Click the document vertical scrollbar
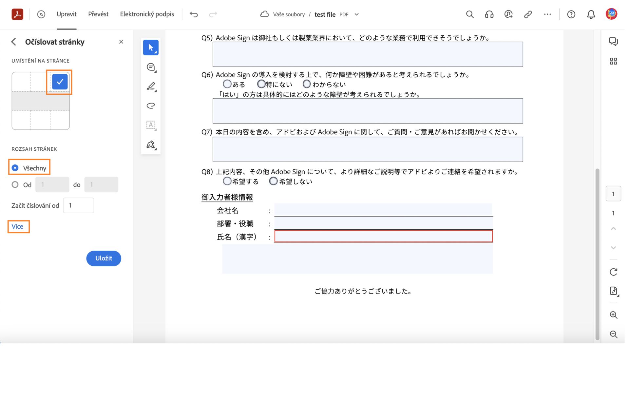Viewport: 629px width, 420px height. coord(598,255)
